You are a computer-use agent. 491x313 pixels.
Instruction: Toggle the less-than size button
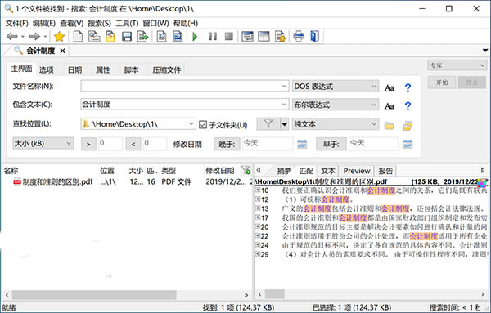[x=133, y=144]
